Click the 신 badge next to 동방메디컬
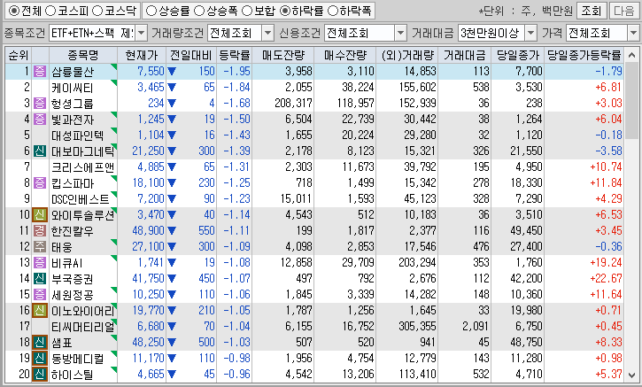The image size is (642, 387). point(40,359)
